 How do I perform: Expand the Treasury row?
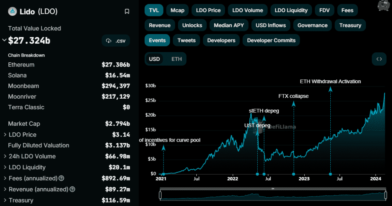point(5,200)
